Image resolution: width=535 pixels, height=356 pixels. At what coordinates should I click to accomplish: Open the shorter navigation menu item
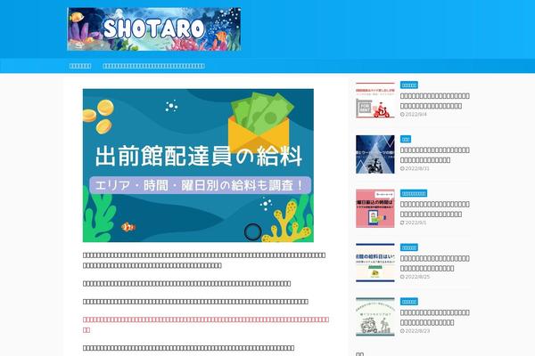80,66
